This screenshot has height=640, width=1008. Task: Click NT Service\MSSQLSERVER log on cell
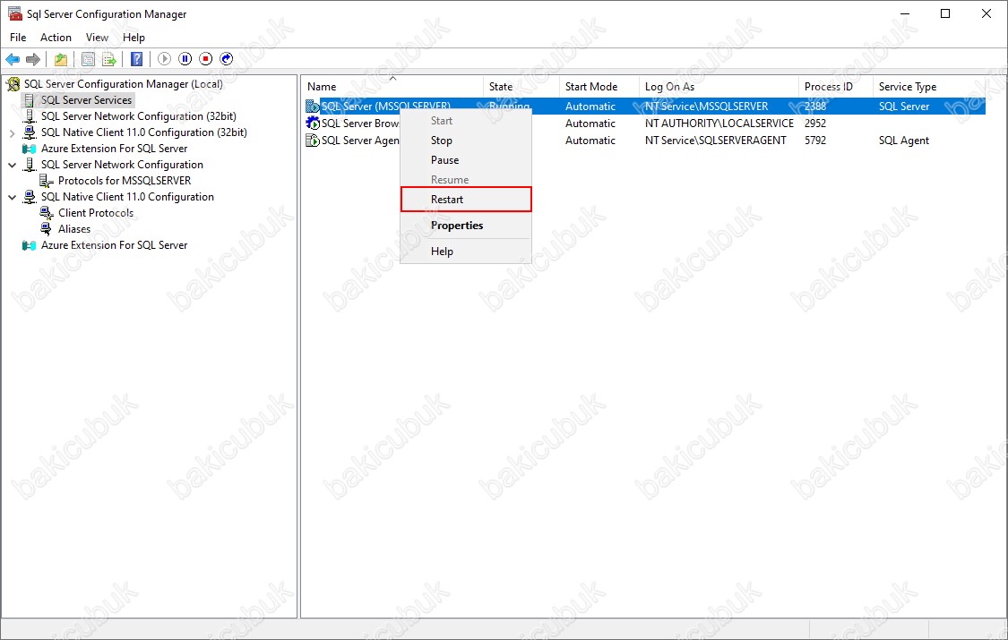coord(707,107)
